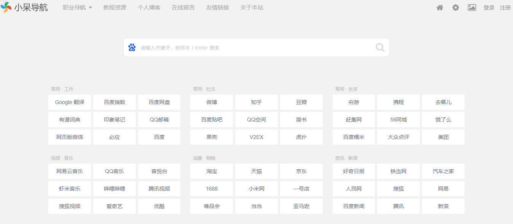Open the 58同城 link
This screenshot has height=224, width=513.
[398, 120]
